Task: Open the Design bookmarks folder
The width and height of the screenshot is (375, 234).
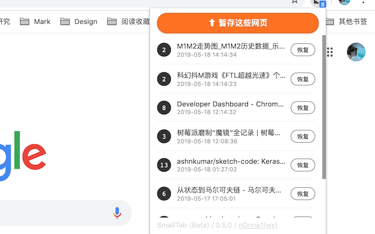Action: click(x=79, y=22)
